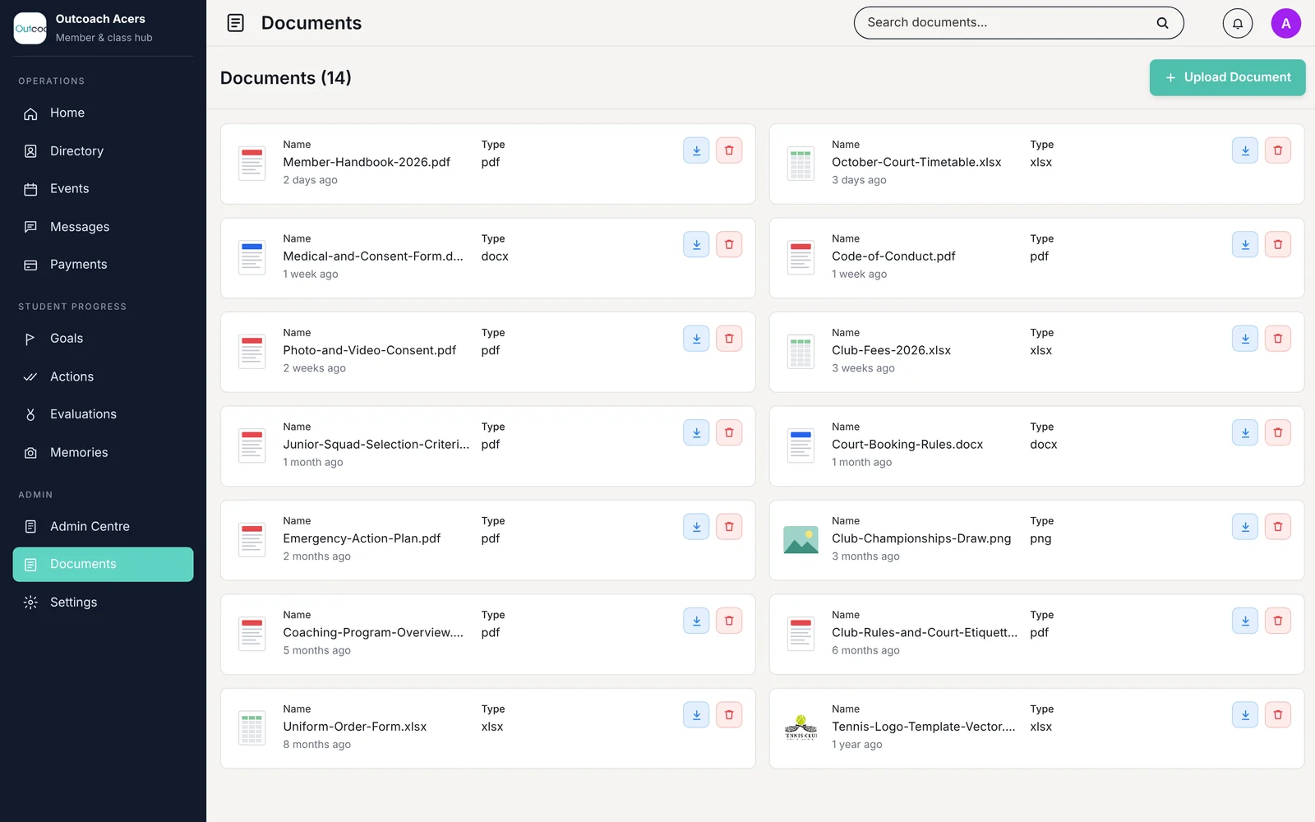1315x822 pixels.
Task: Click the Uniform-Order-Form.xlsx file name
Action: pyautogui.click(x=355, y=727)
